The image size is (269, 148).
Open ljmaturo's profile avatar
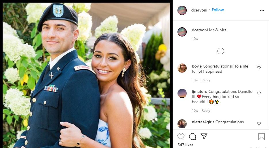tap(182, 93)
